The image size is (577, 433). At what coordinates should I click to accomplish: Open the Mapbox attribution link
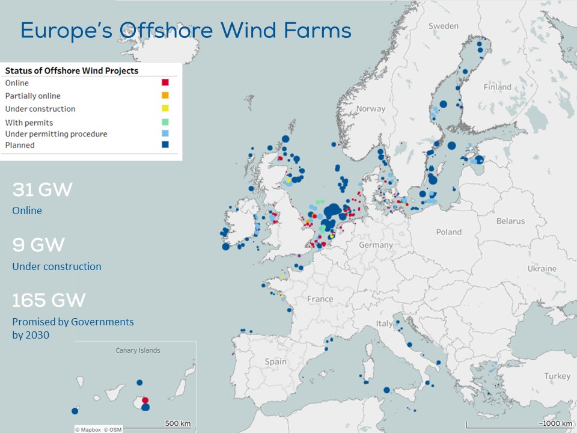tap(88, 429)
